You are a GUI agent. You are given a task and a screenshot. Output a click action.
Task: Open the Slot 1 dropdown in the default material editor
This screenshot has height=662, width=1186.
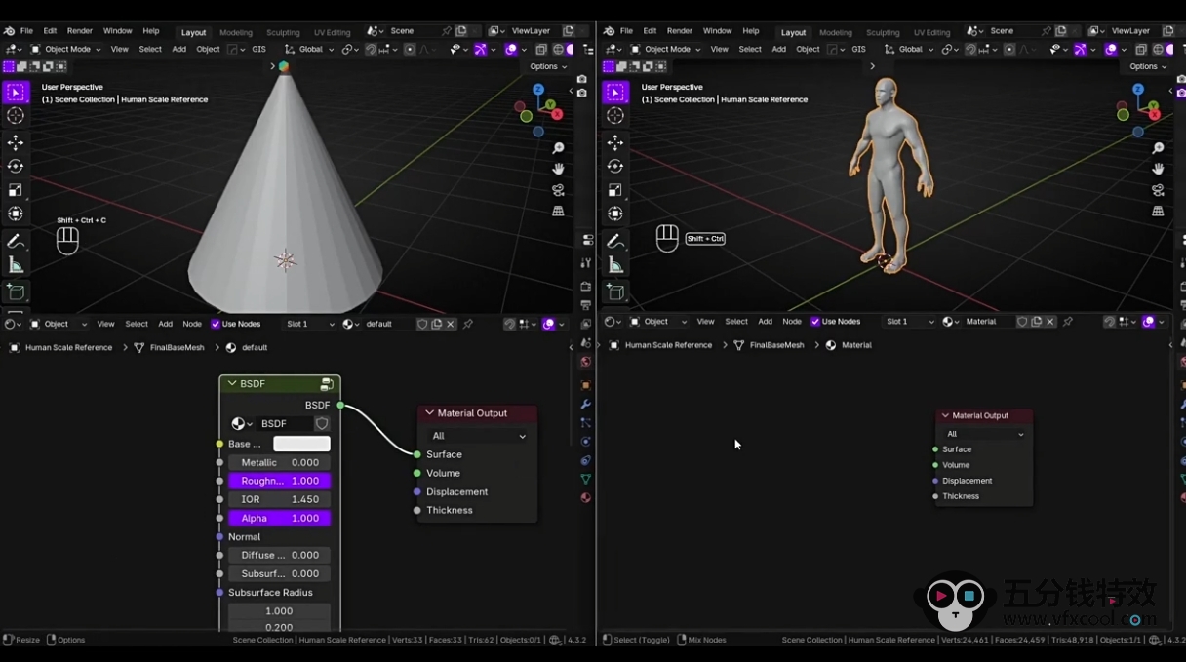(310, 324)
